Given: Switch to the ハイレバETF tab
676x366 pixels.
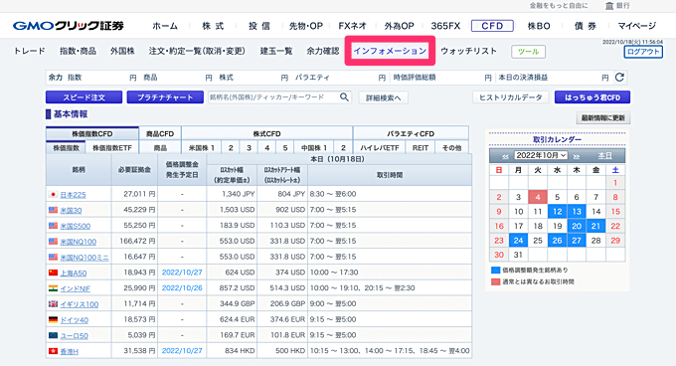Looking at the screenshot, I should (x=380, y=148).
